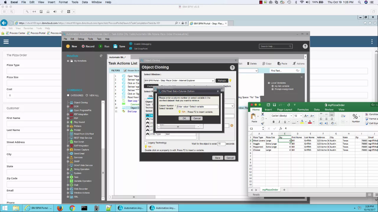Open the IBM BPM Portal hamburger menu
Viewport: 378px width, 212px height.
click(6, 42)
